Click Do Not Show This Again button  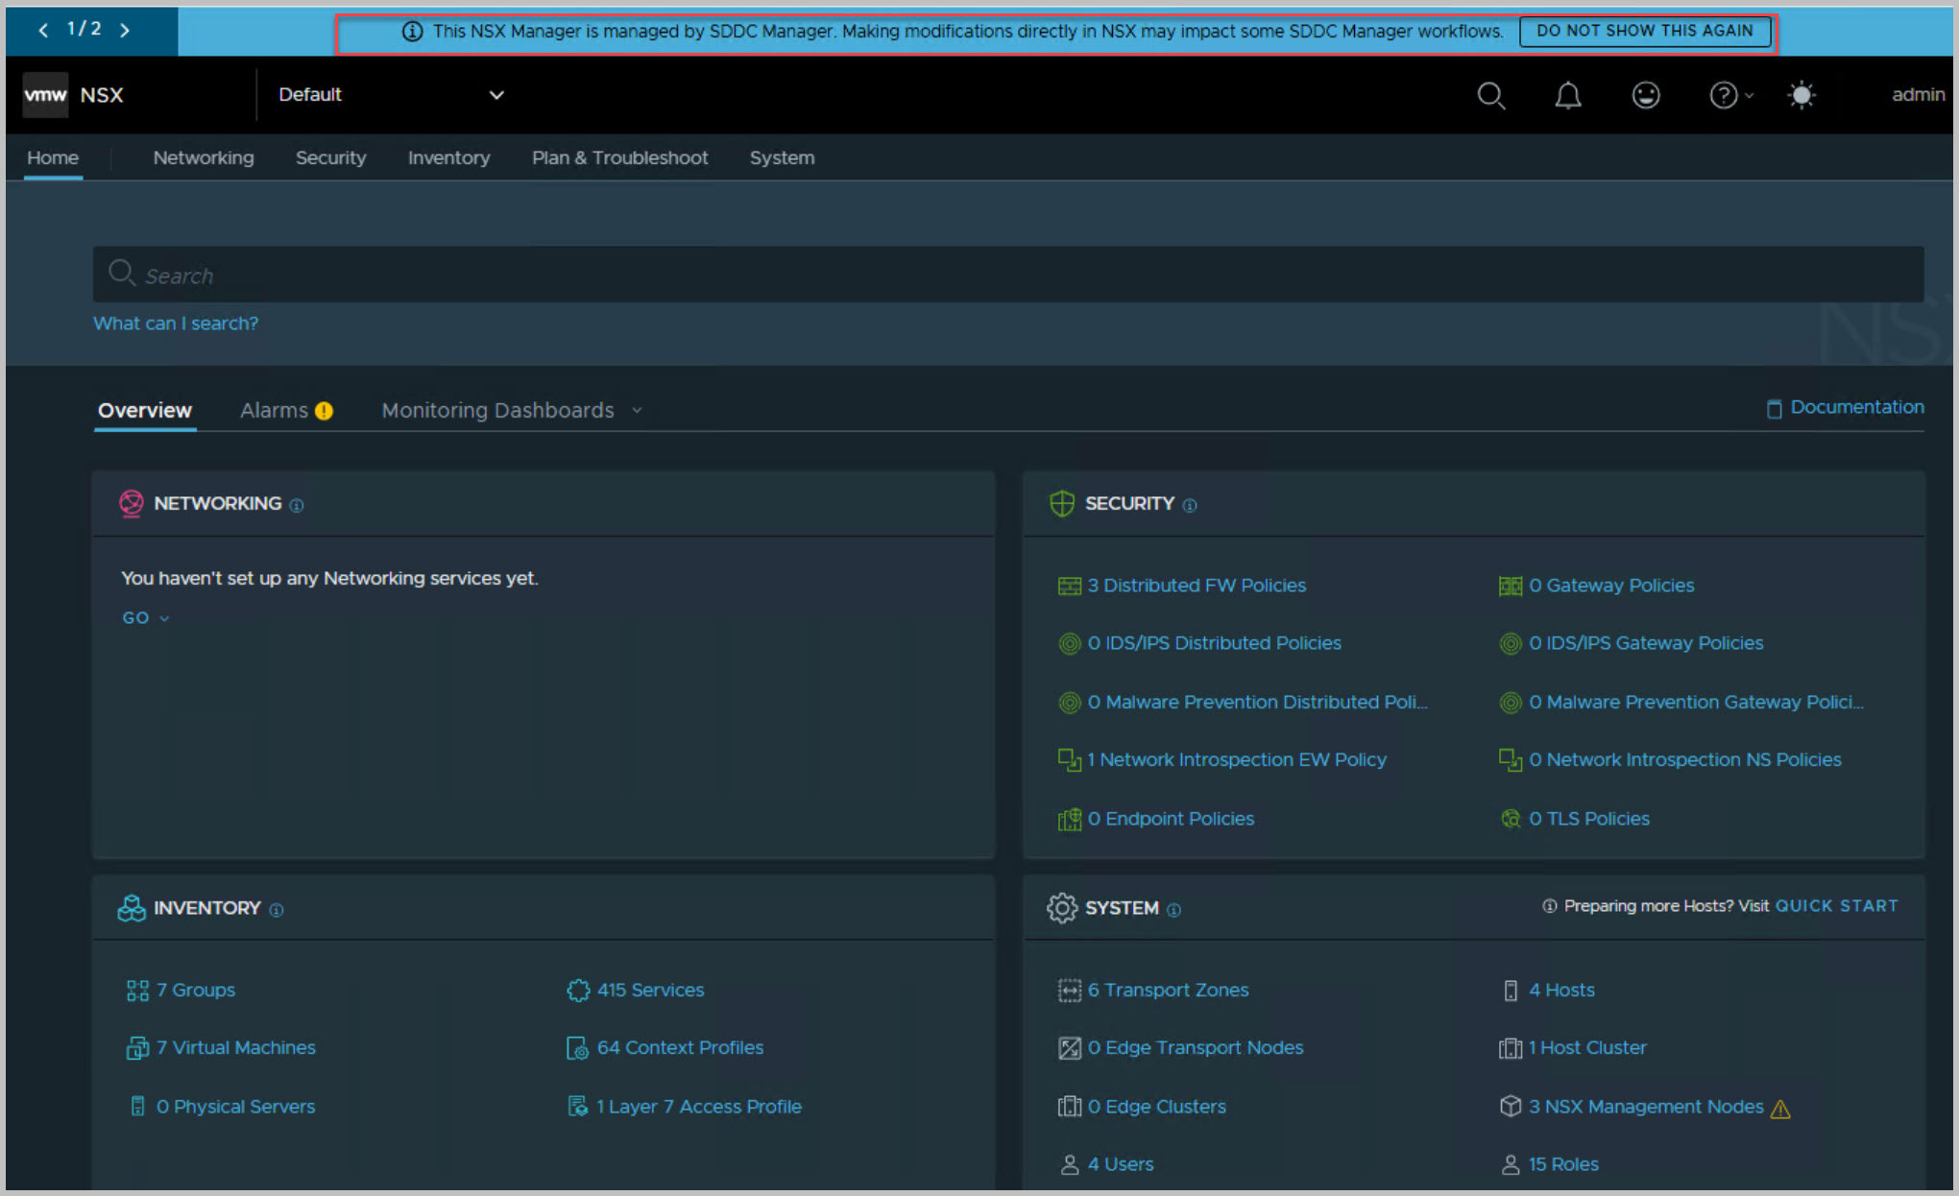[1644, 31]
